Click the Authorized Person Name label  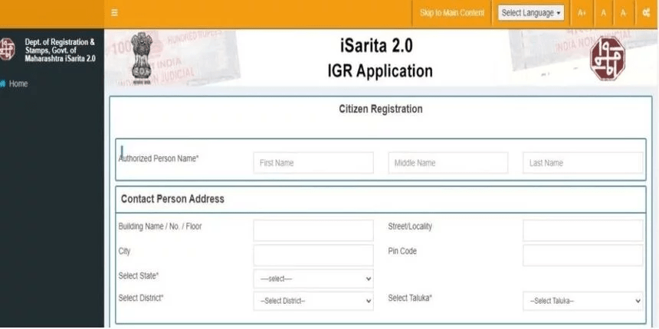tap(159, 158)
